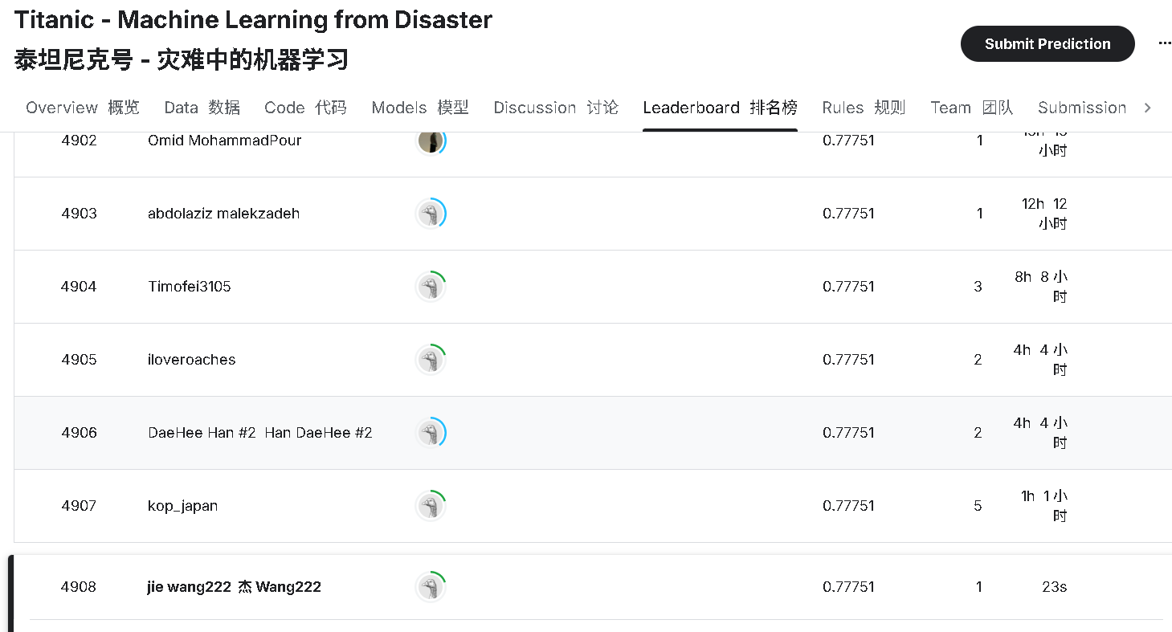This screenshot has height=632, width=1172.
Task: Click rank number 4904
Action: tap(79, 287)
